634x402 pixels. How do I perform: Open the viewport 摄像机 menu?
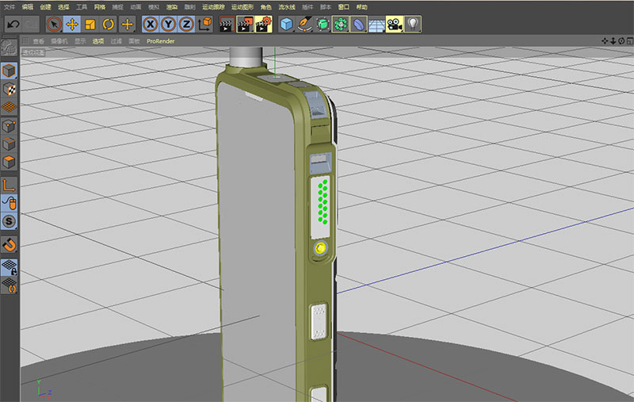[59, 41]
